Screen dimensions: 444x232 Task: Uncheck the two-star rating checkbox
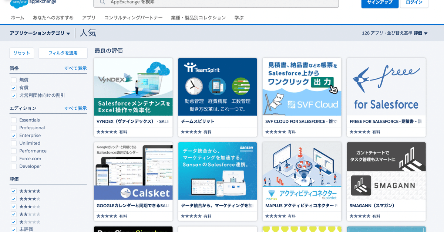14,214
